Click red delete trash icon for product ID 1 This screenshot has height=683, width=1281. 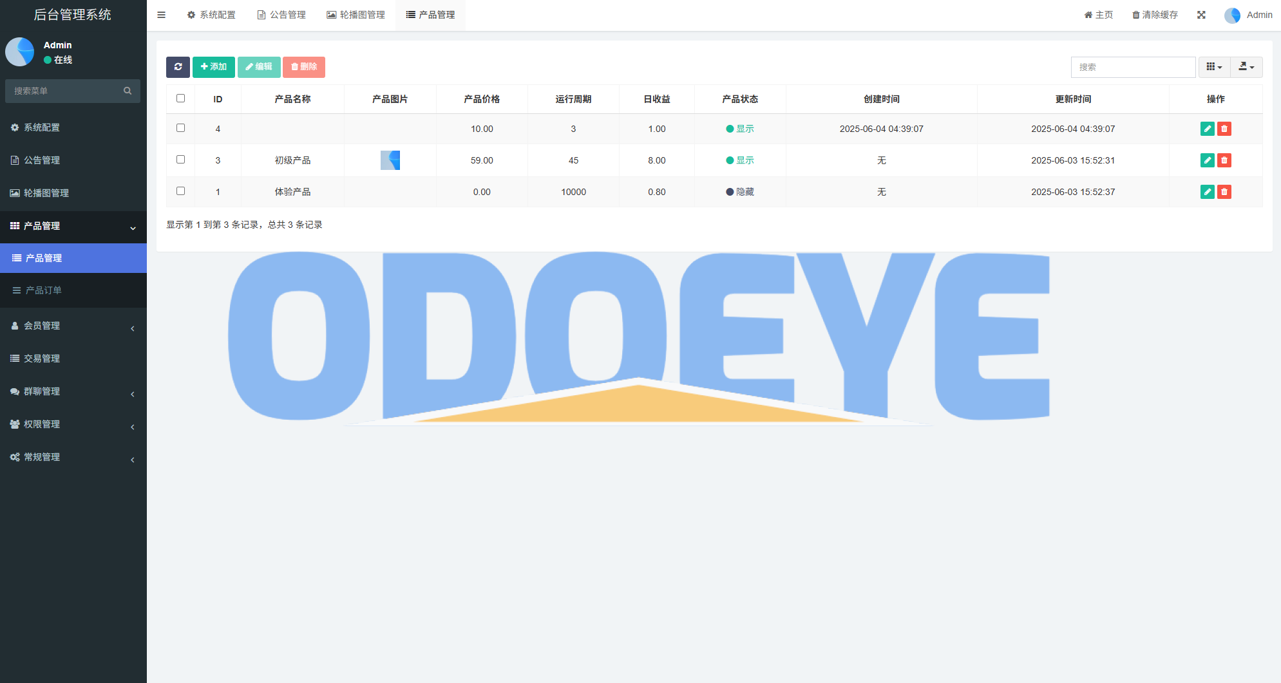click(1224, 192)
